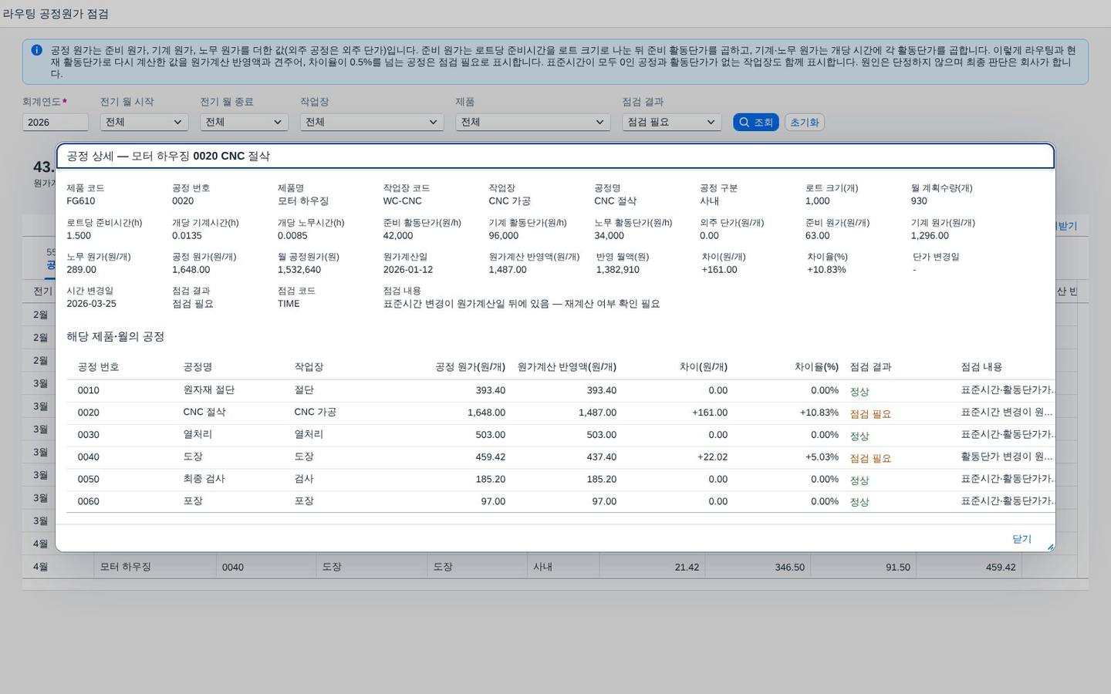Click 모터 하우징 in the background 4월 row
This screenshot has height=694, width=1111.
click(x=126, y=567)
